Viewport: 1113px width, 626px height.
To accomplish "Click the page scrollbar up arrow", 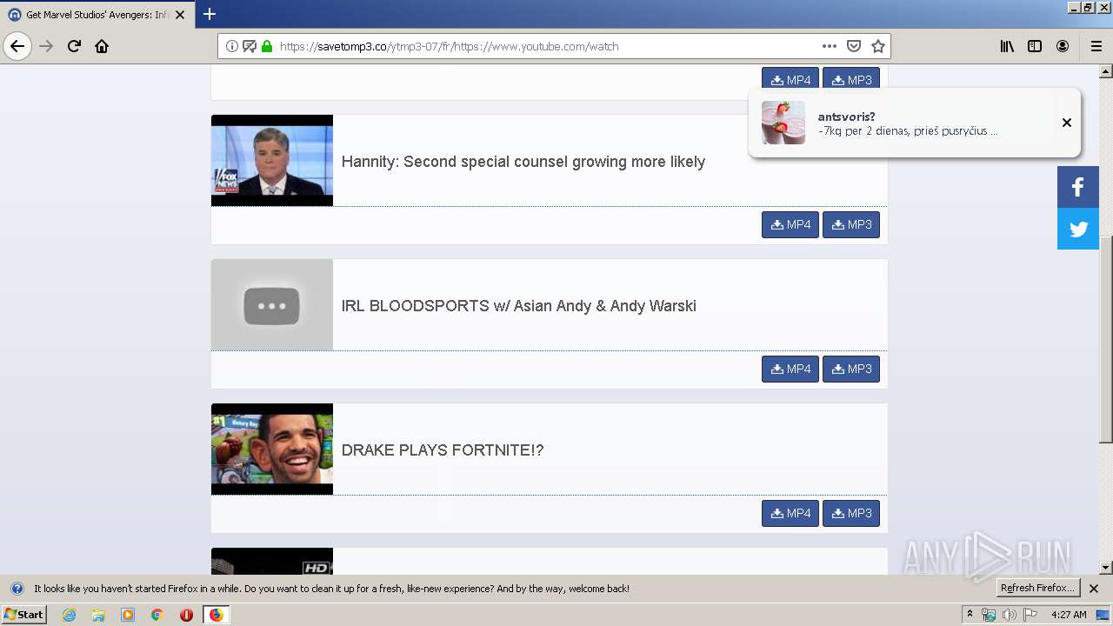I will [x=1106, y=71].
